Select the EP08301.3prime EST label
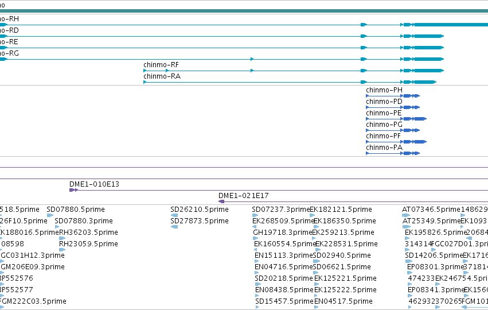The height and width of the screenshot is (310, 488). coord(435,267)
